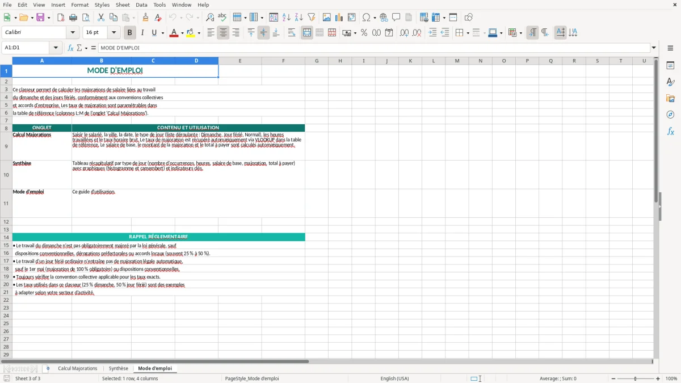The height and width of the screenshot is (383, 681).
Task: Open the Borders dropdown arrow
Action: pos(468,33)
